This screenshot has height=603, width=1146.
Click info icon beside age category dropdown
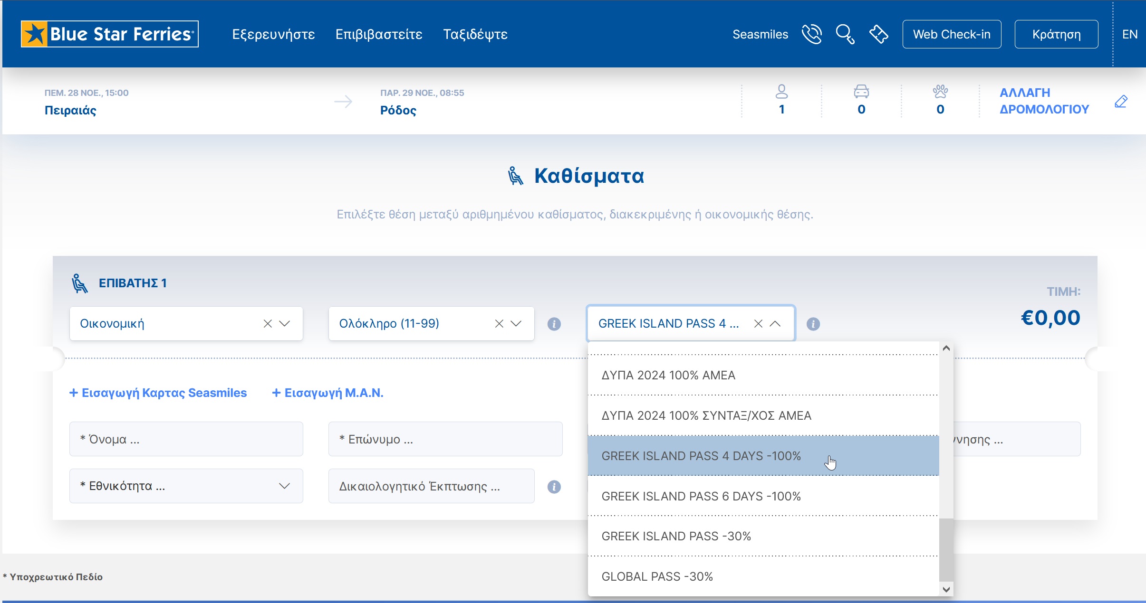pos(554,324)
